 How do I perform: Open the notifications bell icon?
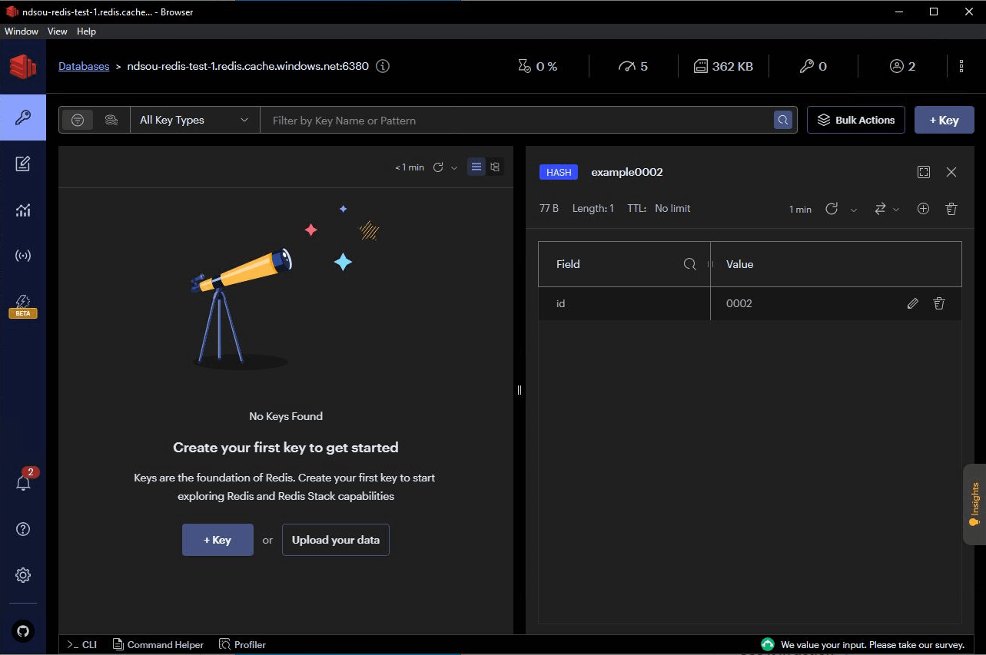coord(23,483)
